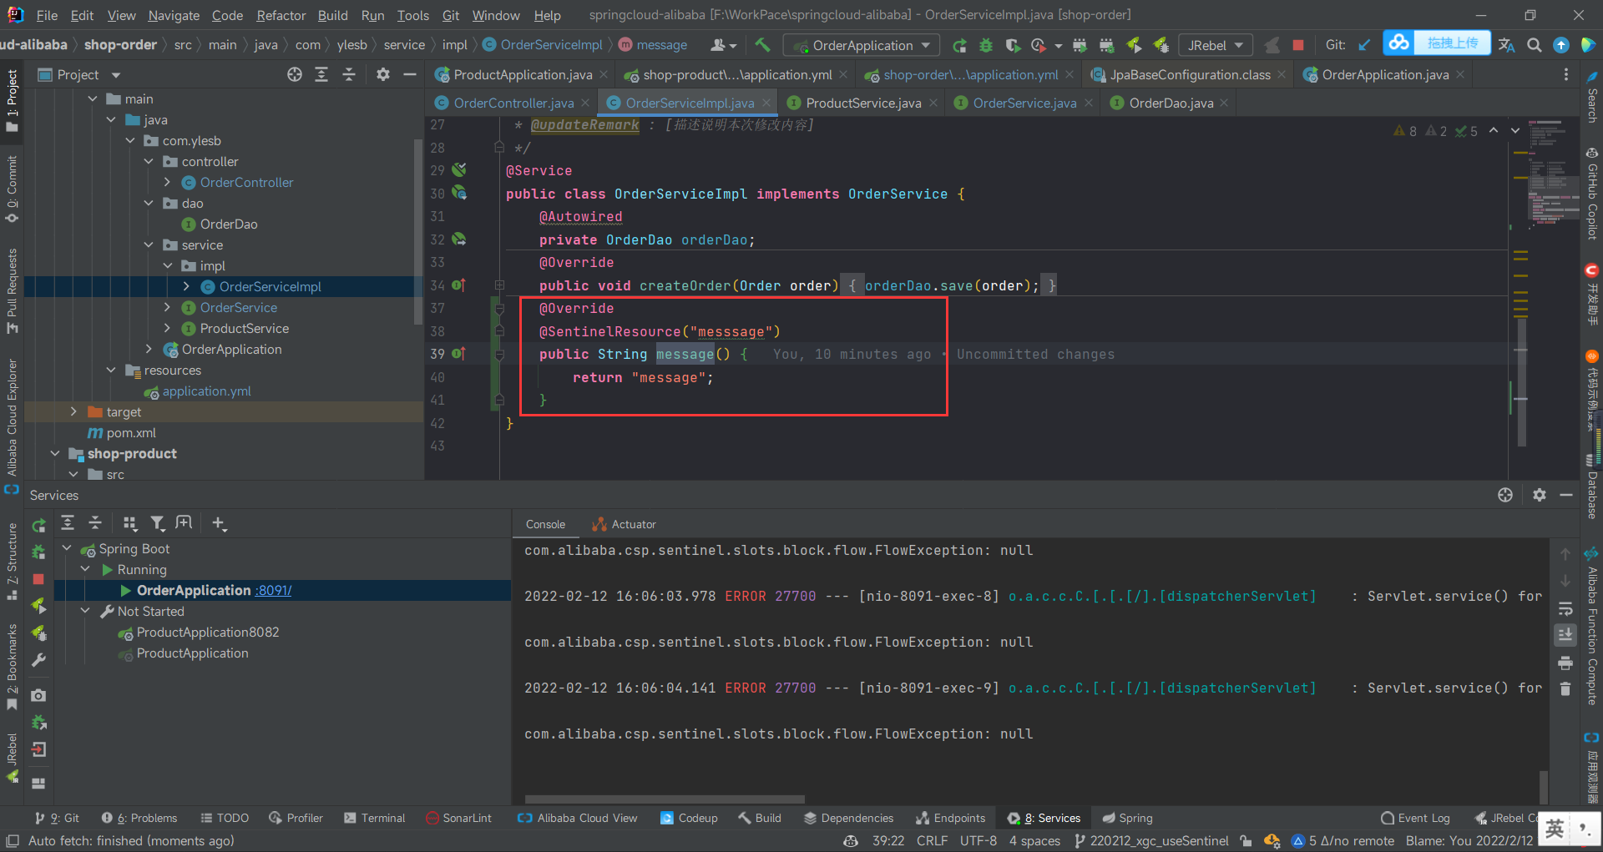Image resolution: width=1603 pixels, height=852 pixels.
Task: Select OrderDao in the project tree
Action: click(x=228, y=224)
